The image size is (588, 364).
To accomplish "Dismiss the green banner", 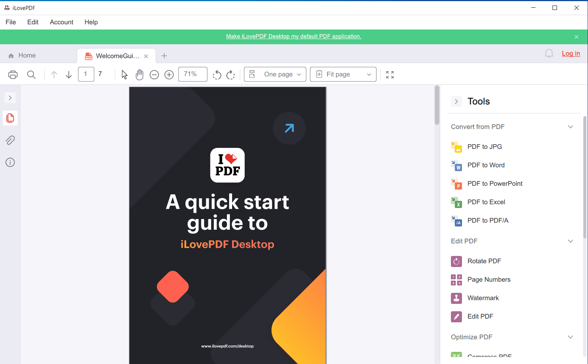I will tap(577, 37).
